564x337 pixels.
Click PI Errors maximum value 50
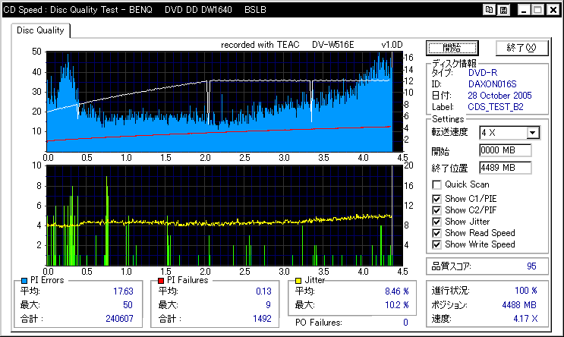pos(128,305)
